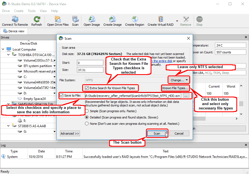Open the Drive menu
This screenshot has height=174, width=249.
coord(6,11)
